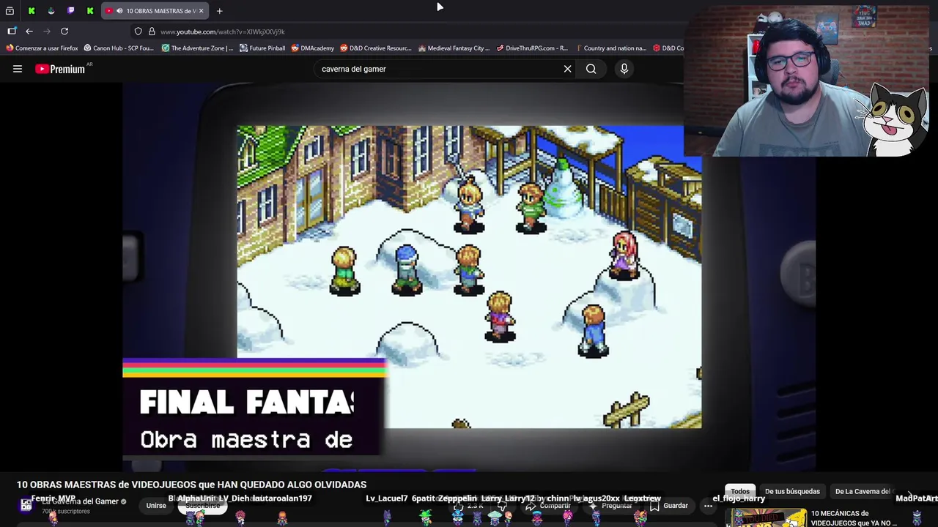Start voice search with microphone
This screenshot has height=527, width=938.
(x=624, y=69)
